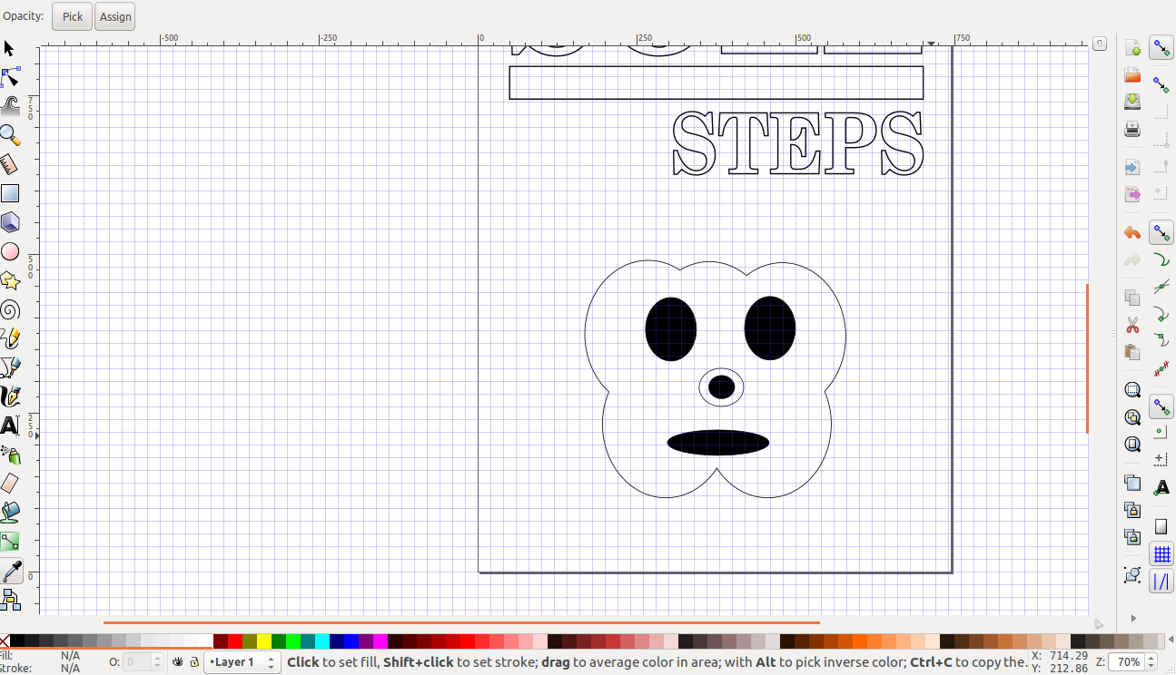
Task: Undo the last action
Action: 1132,233
